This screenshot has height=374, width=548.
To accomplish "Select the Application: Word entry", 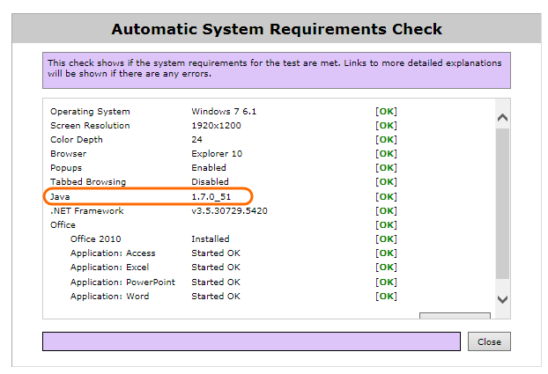I will pyautogui.click(x=110, y=297).
